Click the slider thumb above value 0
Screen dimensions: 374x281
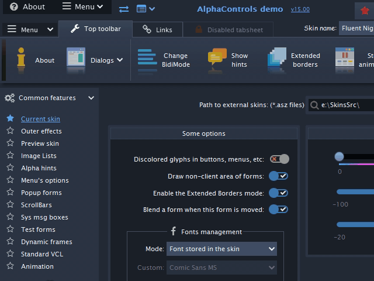coord(339,157)
